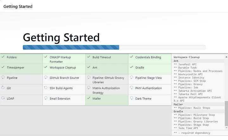Click the checkmark icon beside Credentials Binding

pos(132,57)
